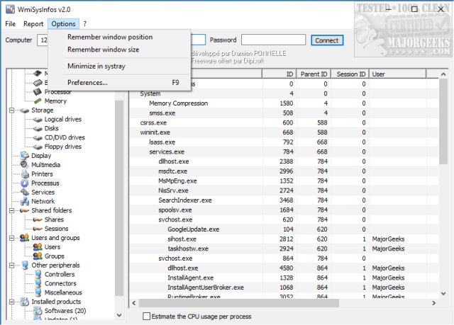Select the InstallAgent.exe process row
This screenshot has width=454, height=325.
(283, 278)
